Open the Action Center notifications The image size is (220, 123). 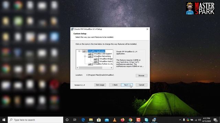pos(216,120)
